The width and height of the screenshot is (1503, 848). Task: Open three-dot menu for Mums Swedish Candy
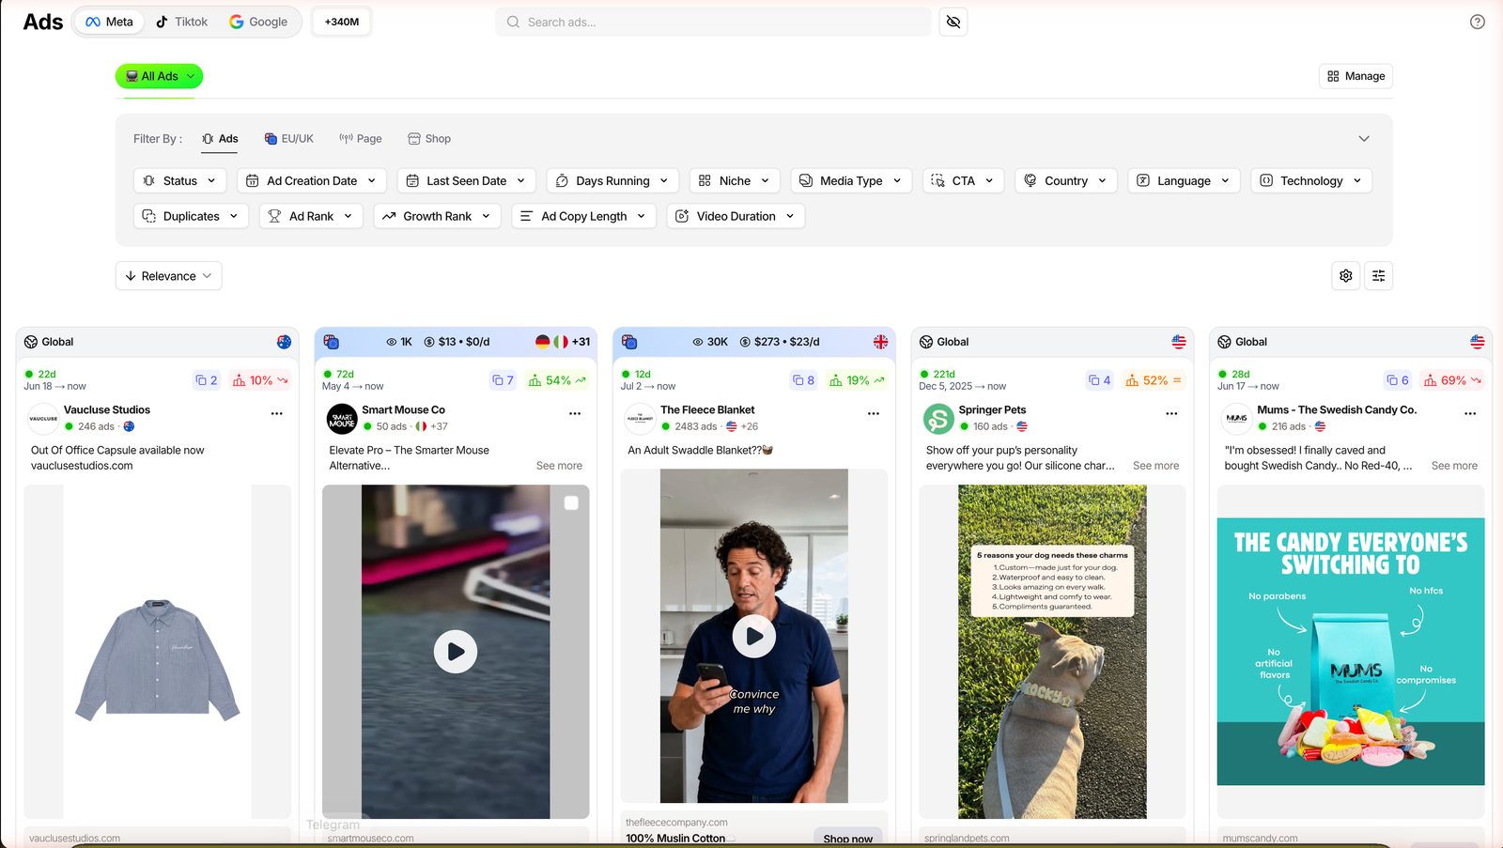click(1470, 413)
